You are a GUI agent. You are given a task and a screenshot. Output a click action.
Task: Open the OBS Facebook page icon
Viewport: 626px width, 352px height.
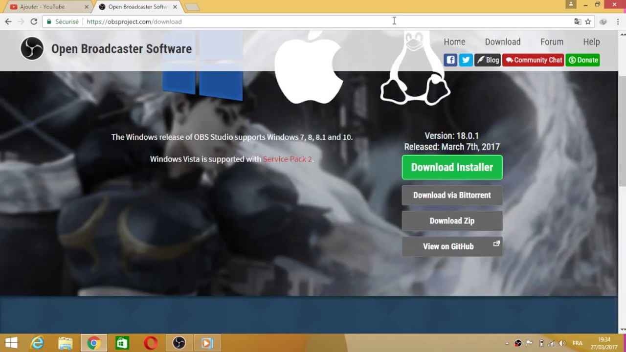coord(450,60)
